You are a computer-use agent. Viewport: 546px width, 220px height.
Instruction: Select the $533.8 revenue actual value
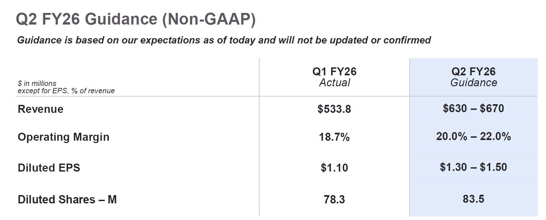(x=334, y=109)
